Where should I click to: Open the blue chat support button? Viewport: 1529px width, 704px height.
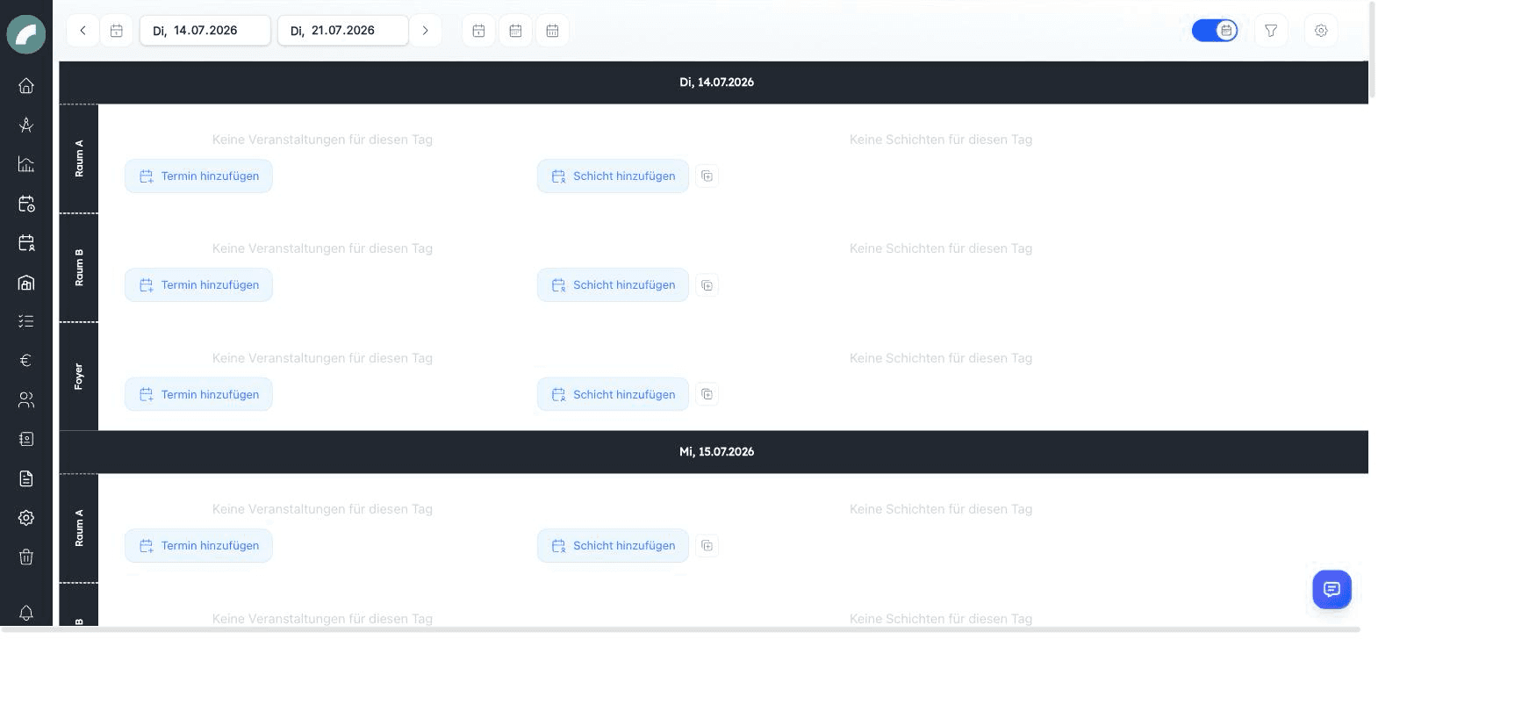(x=1332, y=590)
